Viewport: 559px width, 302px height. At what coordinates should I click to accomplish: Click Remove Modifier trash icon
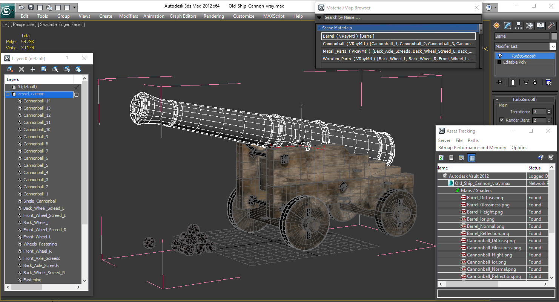tap(535, 82)
